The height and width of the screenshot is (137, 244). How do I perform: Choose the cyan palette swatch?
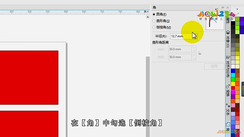point(233,75)
